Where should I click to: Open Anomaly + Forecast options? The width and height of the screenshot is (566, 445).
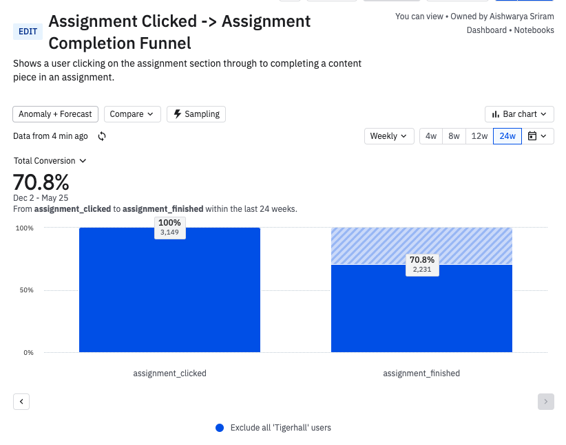[x=56, y=114]
